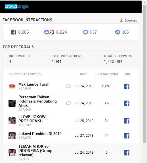Click the Facebook total interactions icon
This screenshot has width=147, height=163.
click(x=14, y=32)
